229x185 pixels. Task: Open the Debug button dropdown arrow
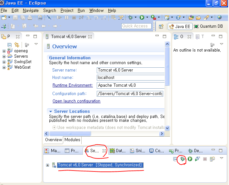coord(136,17)
